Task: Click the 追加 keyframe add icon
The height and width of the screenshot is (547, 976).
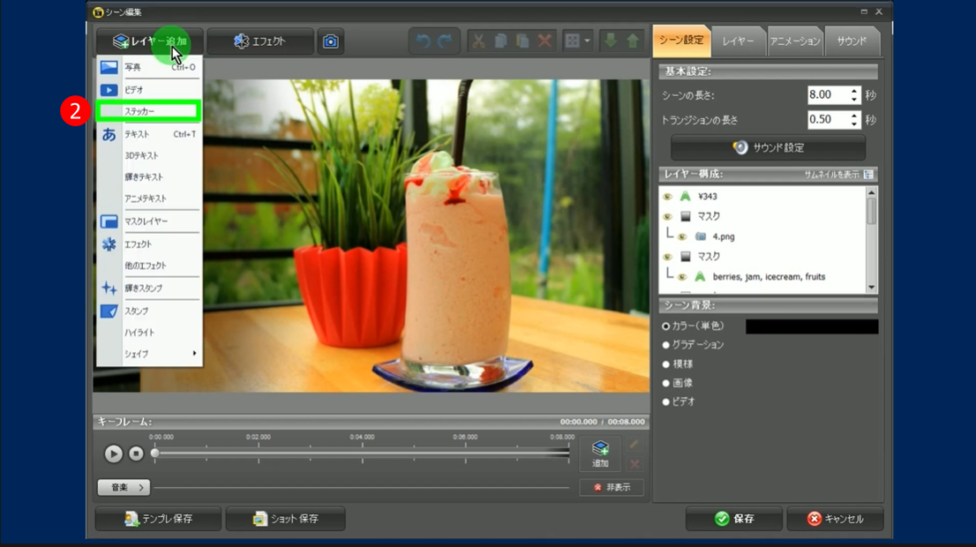Action: click(600, 452)
